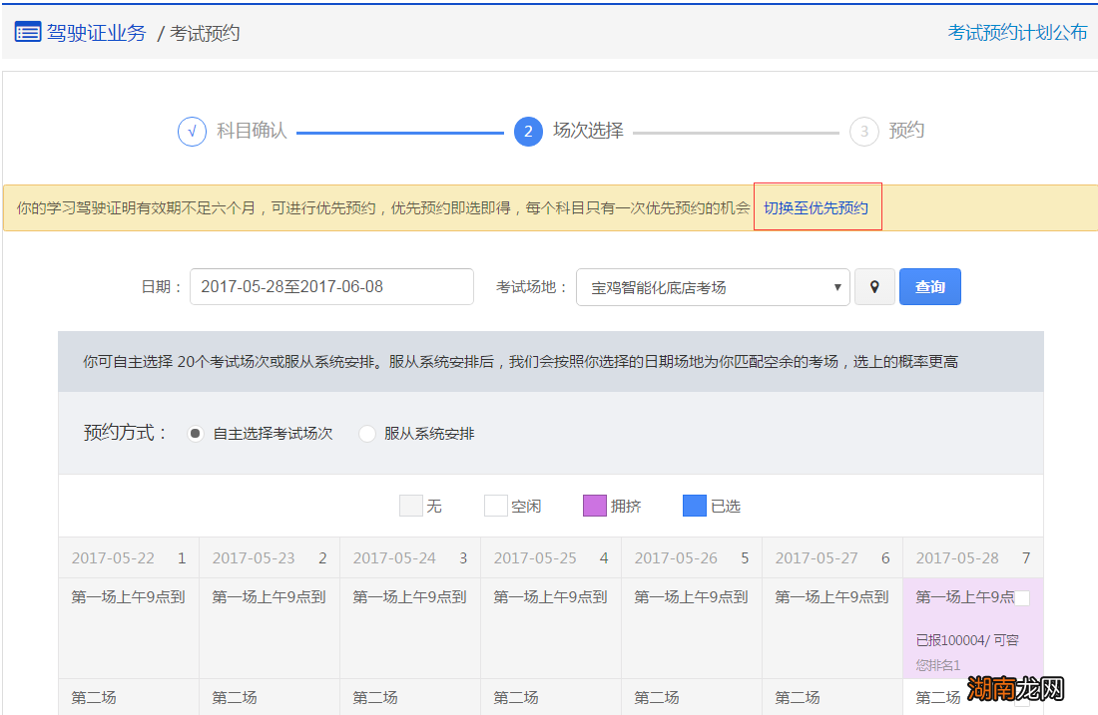Click 2017-05-22 第一场上午9点到 cell
This screenshot has width=1098, height=715.
pos(128,597)
